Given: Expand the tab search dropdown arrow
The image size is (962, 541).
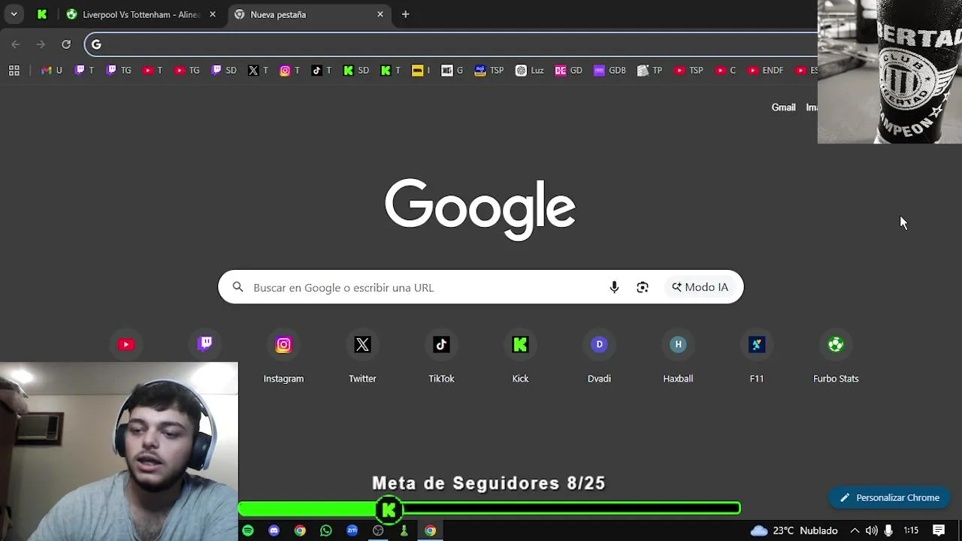Looking at the screenshot, I should [x=14, y=14].
